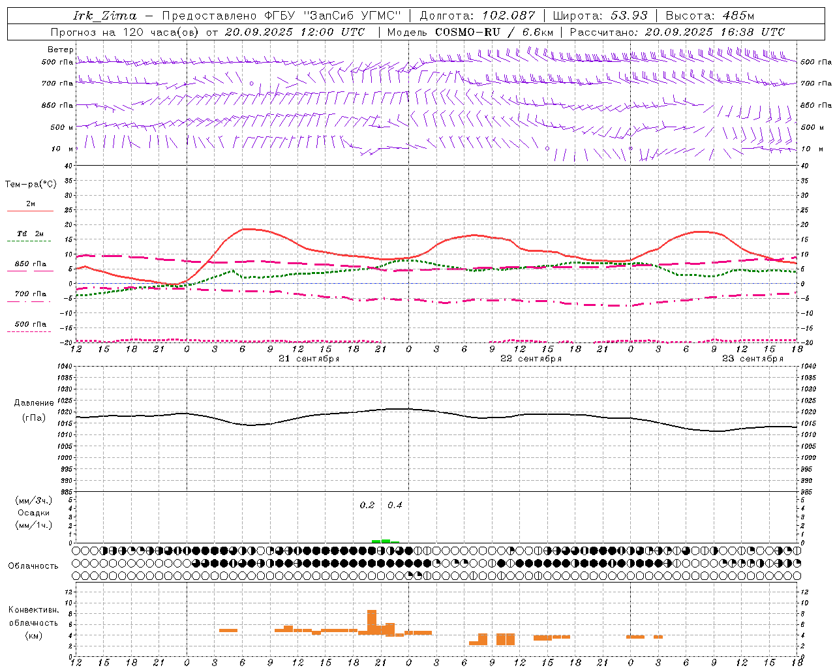
Task: Click the black pressure curve
Action: (x=437, y=411)
